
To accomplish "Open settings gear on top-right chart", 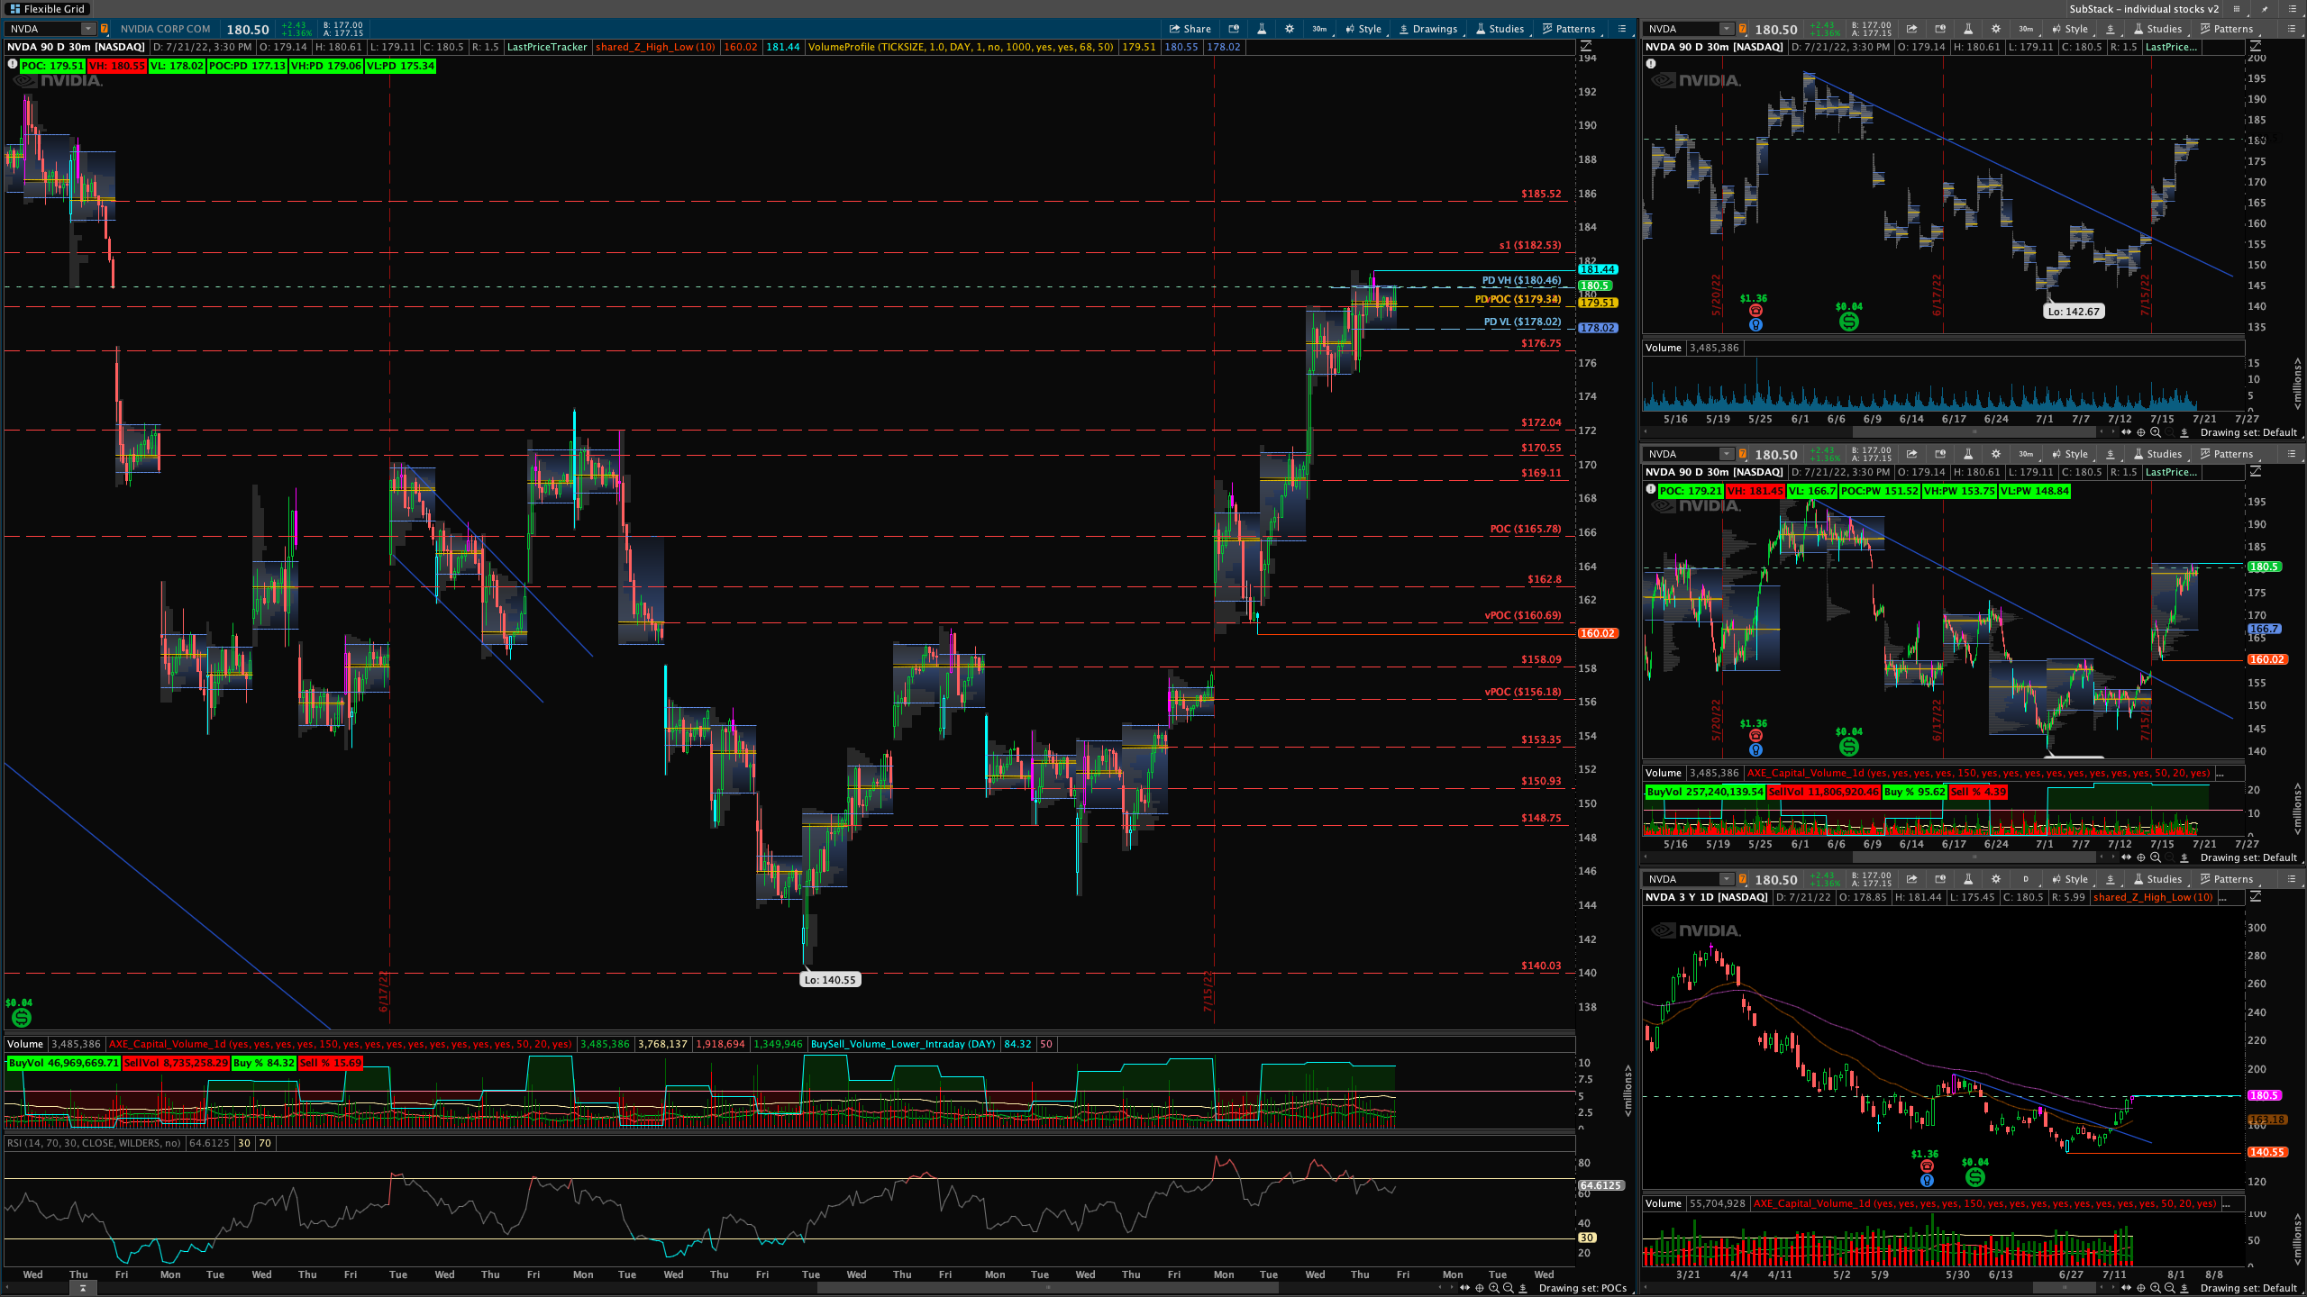I will pos(1996,29).
